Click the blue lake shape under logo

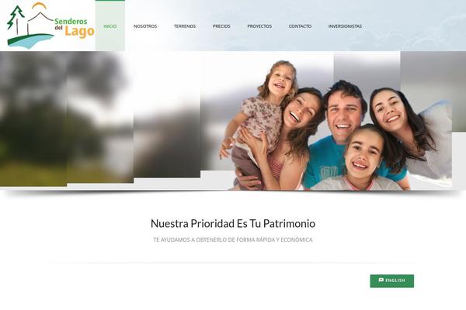tap(31, 42)
